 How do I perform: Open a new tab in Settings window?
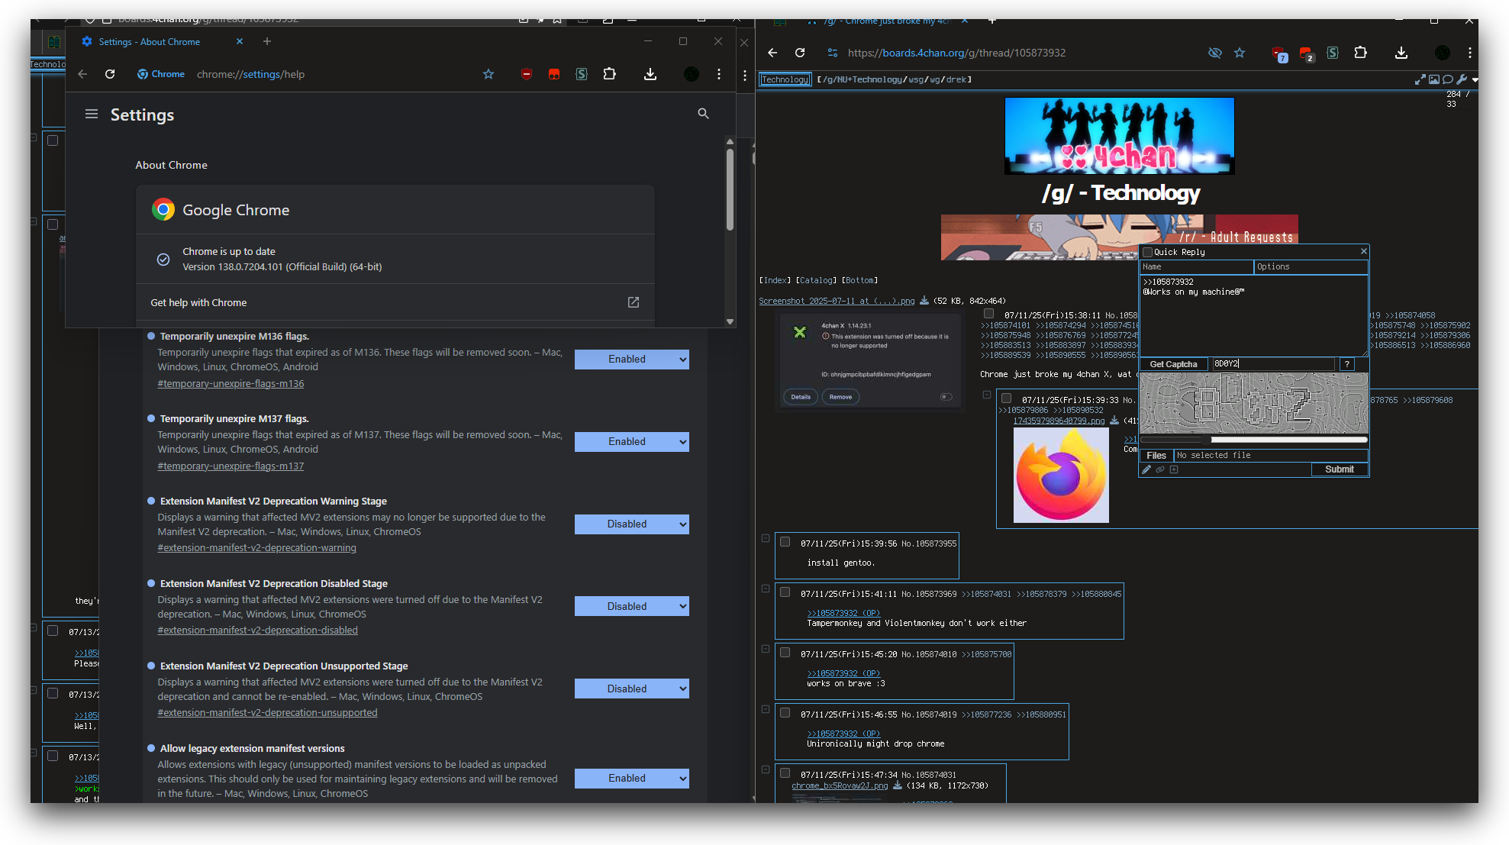tap(267, 42)
